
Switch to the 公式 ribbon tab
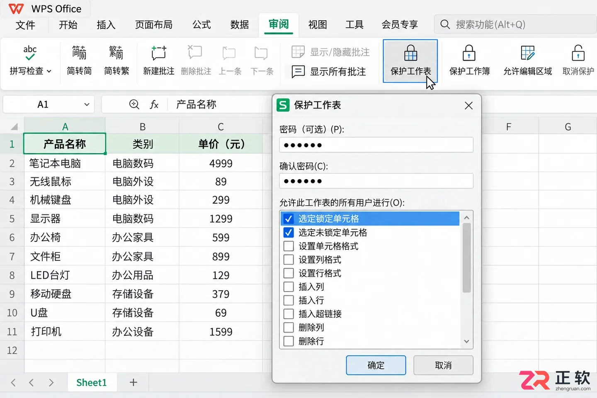coord(201,25)
